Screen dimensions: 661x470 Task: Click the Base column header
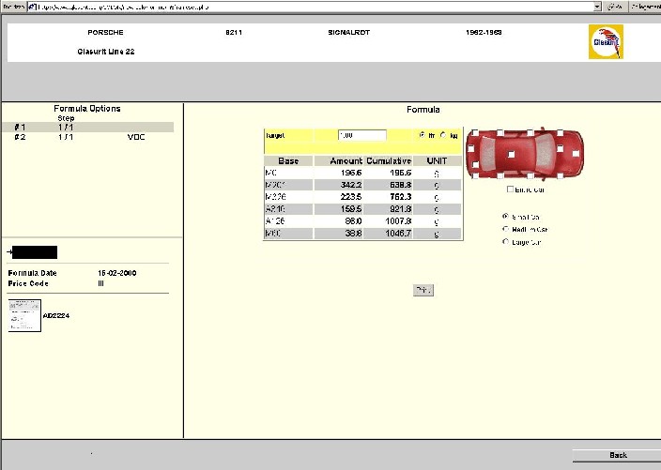(288, 160)
